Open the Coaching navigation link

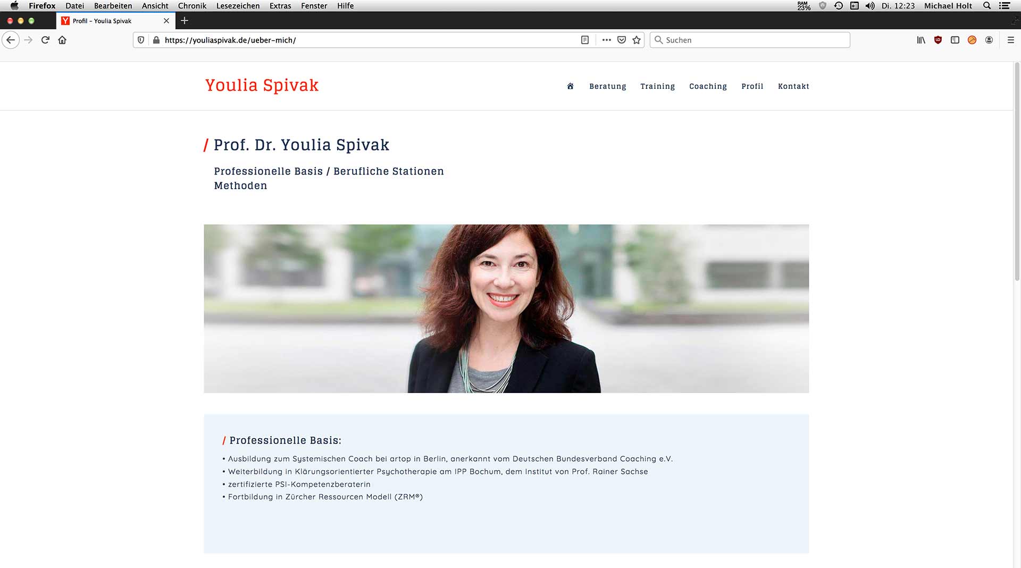point(708,86)
